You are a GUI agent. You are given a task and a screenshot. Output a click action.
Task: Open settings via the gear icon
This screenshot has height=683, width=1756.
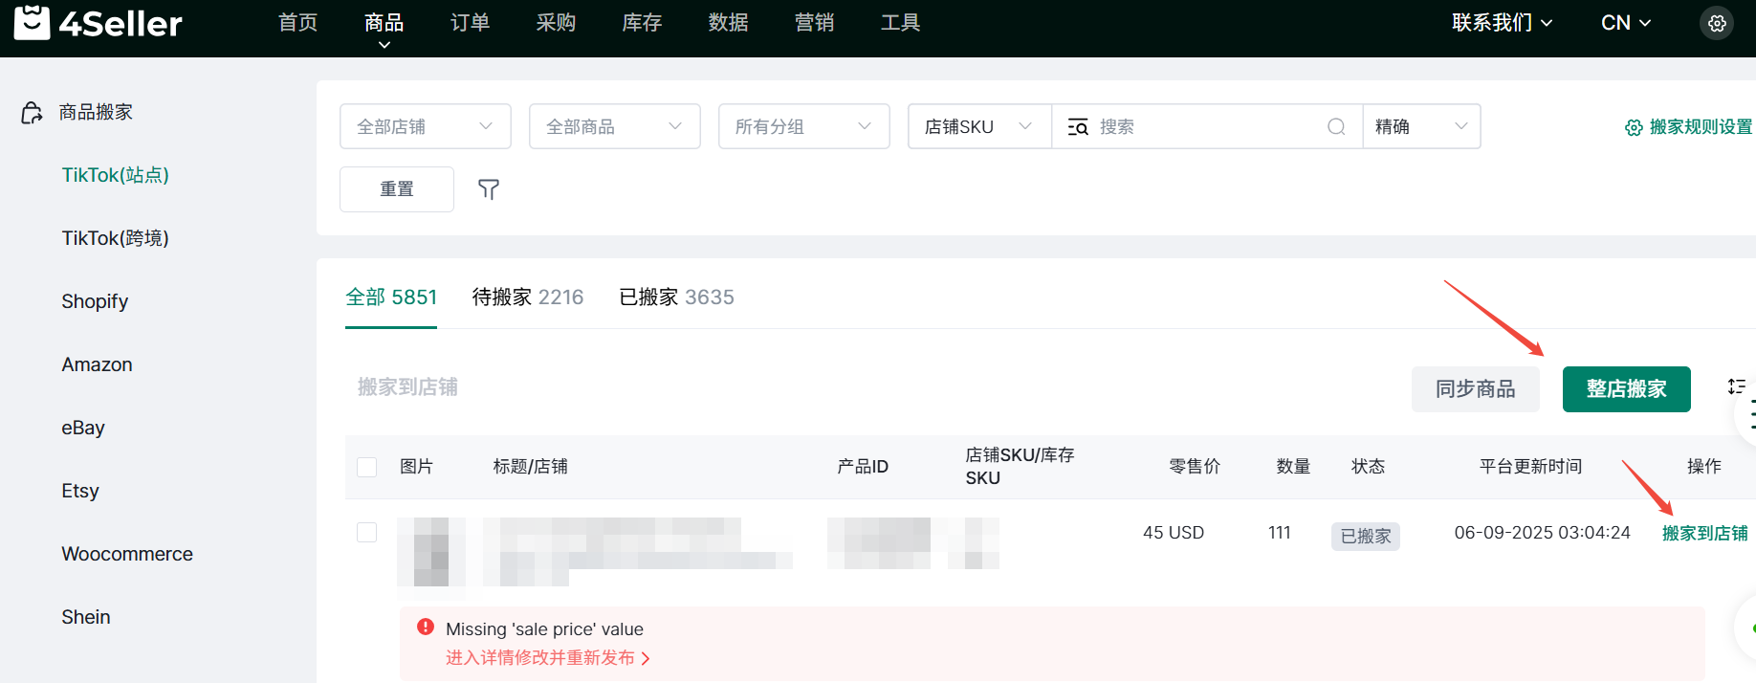click(x=1717, y=23)
